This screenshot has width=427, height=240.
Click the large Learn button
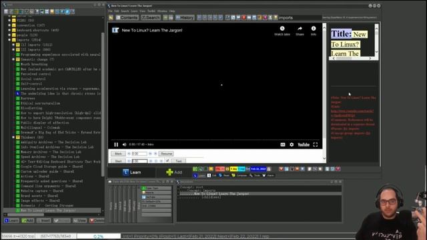(x=132, y=172)
